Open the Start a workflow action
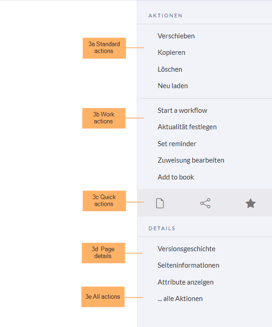Screen dimensions: 272x327 pyautogui.click(x=182, y=111)
